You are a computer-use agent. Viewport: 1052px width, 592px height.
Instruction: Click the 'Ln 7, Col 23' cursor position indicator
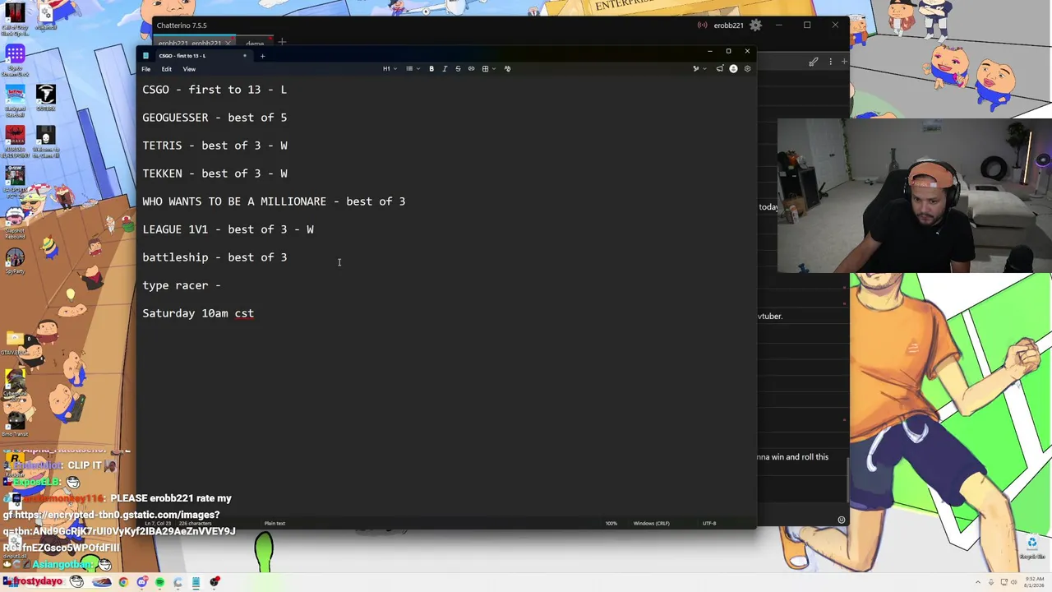pos(159,524)
